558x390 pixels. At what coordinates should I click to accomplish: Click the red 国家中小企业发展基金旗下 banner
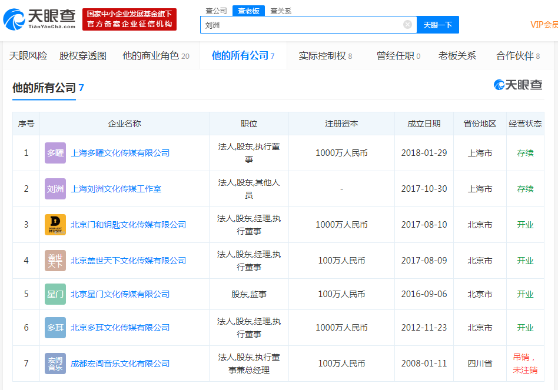pyautogui.click(x=129, y=19)
